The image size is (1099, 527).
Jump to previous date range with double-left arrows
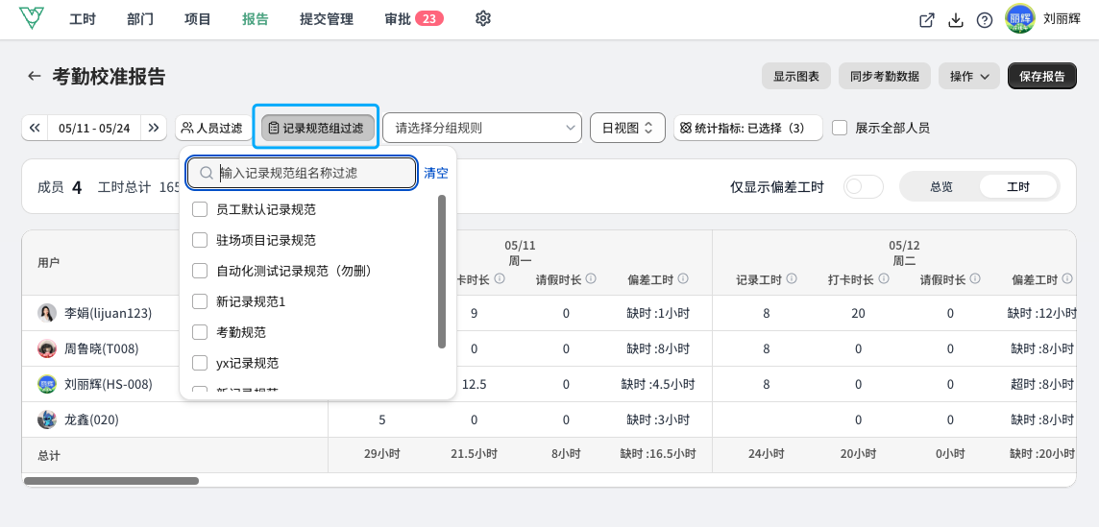click(x=35, y=128)
